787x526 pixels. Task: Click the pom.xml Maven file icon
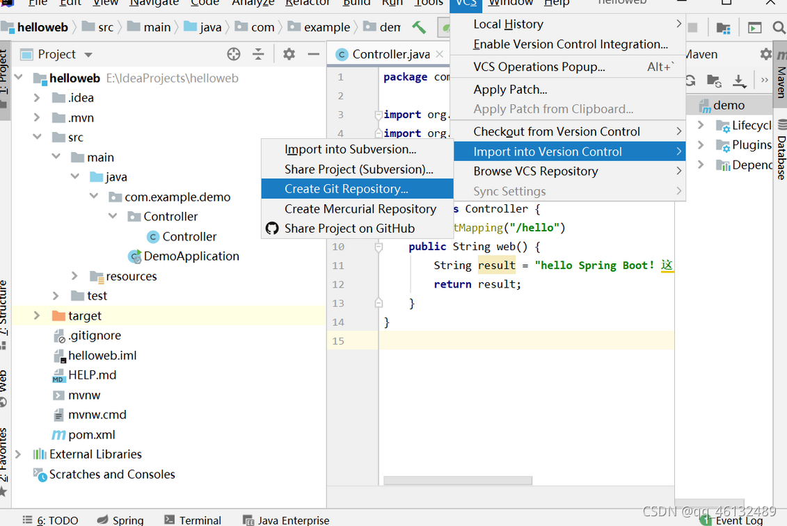coord(58,435)
